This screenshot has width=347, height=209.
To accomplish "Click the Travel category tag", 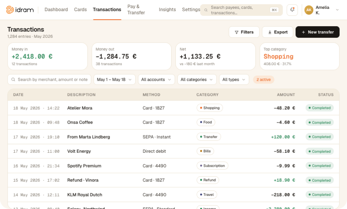I will [x=207, y=195].
